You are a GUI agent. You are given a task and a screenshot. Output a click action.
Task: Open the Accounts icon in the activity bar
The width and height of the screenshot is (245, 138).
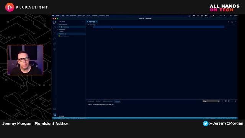[54, 109]
